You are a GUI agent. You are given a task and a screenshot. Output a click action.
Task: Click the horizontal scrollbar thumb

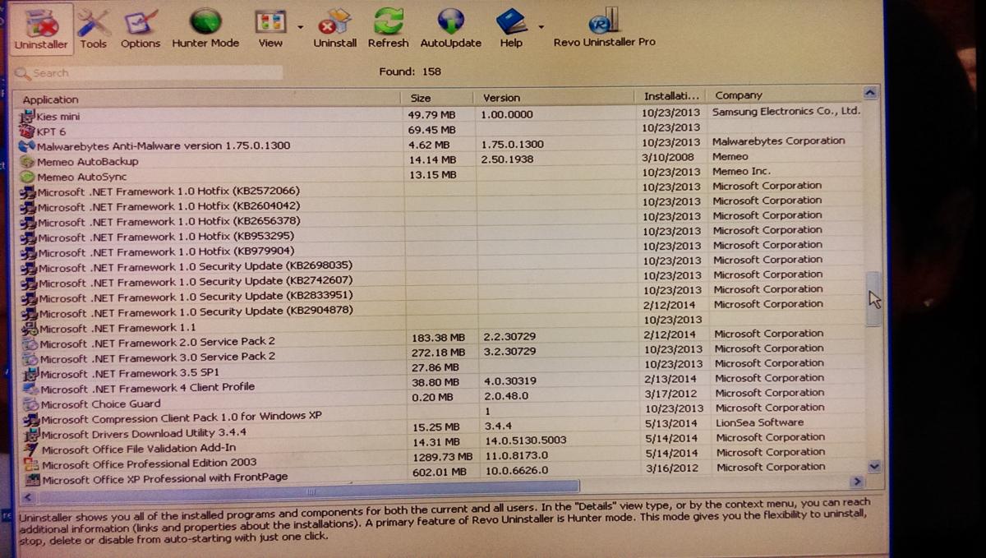pyautogui.click(x=308, y=491)
